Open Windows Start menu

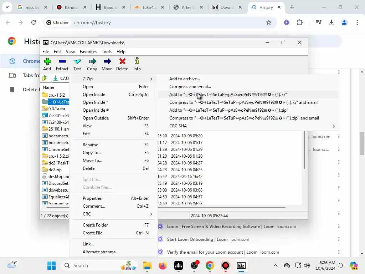(x=51, y=265)
